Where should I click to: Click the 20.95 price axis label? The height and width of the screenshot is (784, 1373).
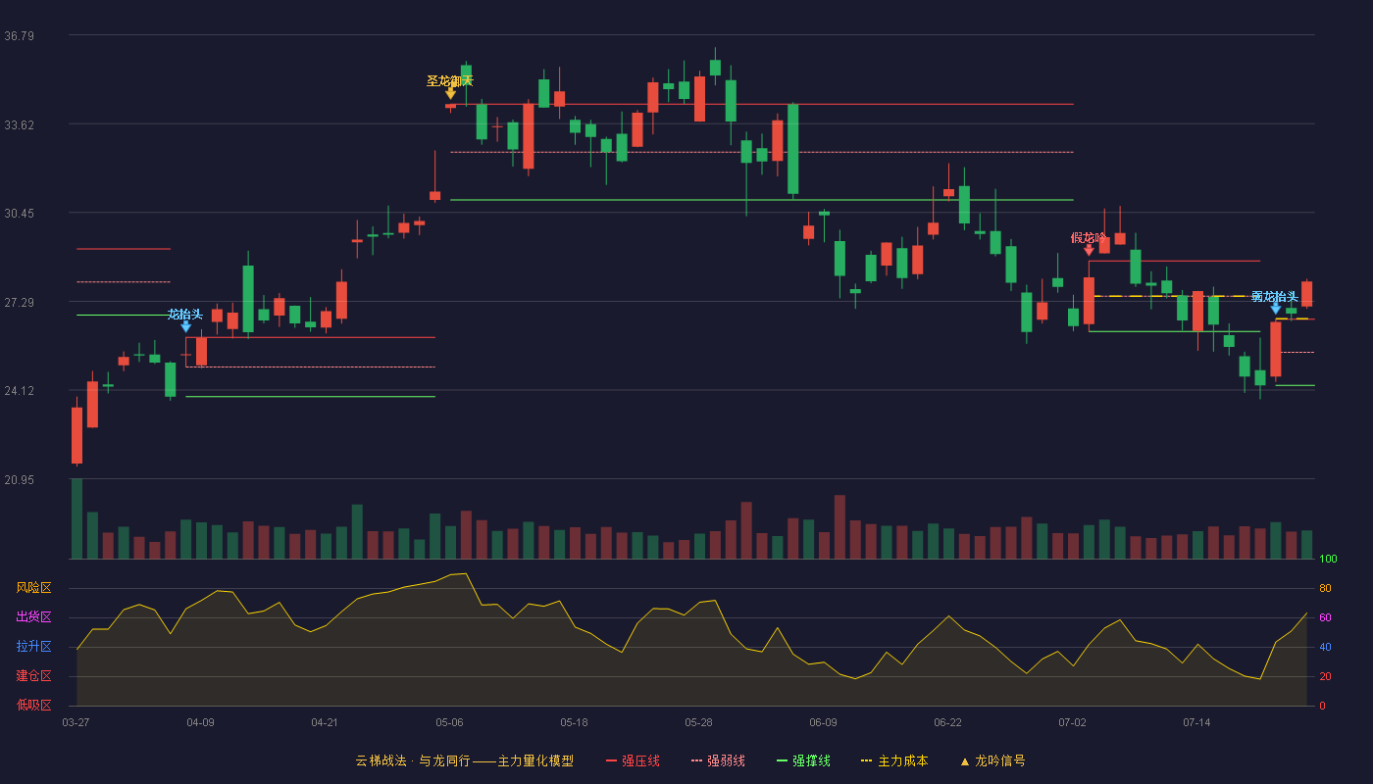click(x=19, y=480)
